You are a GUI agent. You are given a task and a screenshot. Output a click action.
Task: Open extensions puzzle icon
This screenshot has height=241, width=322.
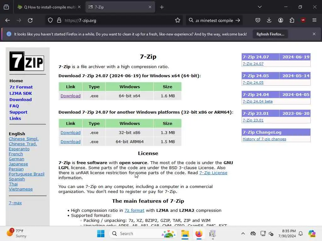pos(292,20)
